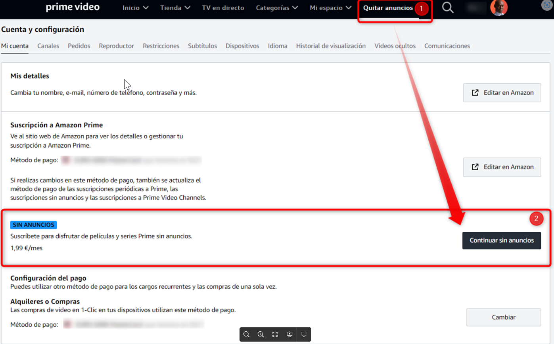Click the Alquileres o Compras heading
The image size is (554, 344).
45,302
